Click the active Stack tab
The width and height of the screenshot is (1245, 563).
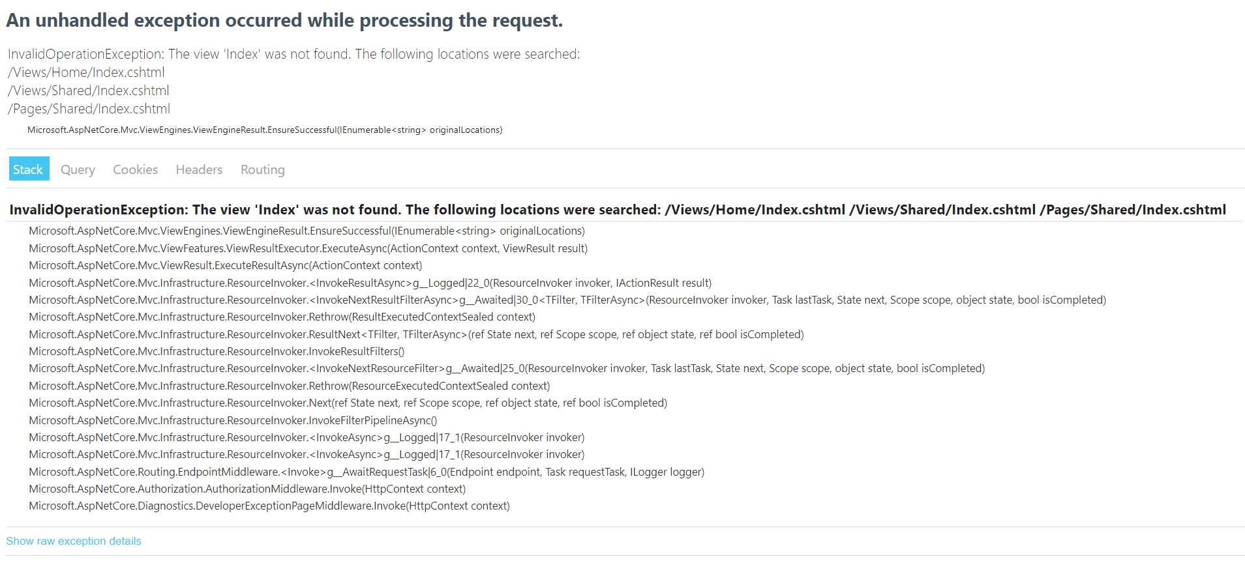pos(29,168)
